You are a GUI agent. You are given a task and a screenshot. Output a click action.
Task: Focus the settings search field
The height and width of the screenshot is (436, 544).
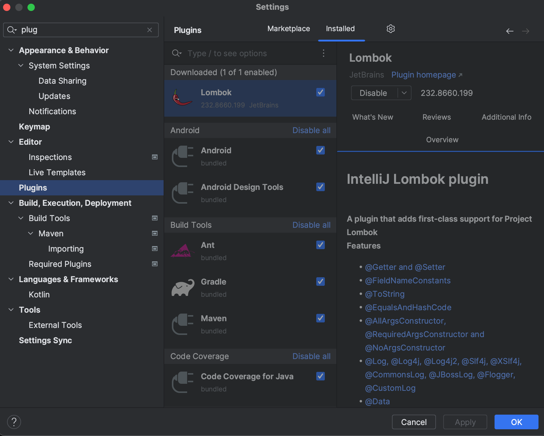[81, 30]
